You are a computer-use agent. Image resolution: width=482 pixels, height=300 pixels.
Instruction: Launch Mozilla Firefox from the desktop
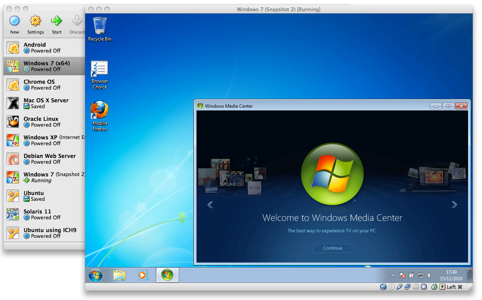coord(99,110)
